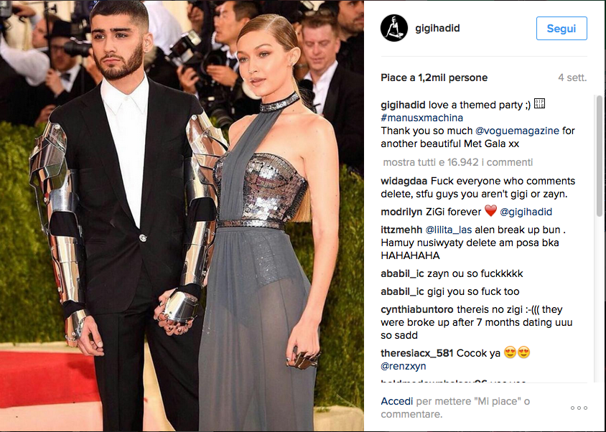Viewport: 606px width, 432px height.
Task: View who liked via Piace a 1,2mil persone
Action: [434, 78]
